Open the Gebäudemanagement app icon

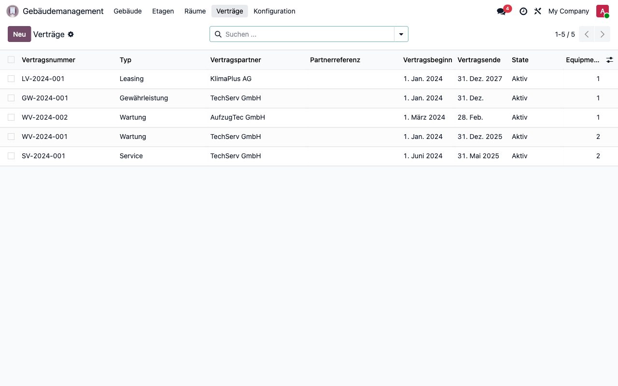click(x=13, y=11)
